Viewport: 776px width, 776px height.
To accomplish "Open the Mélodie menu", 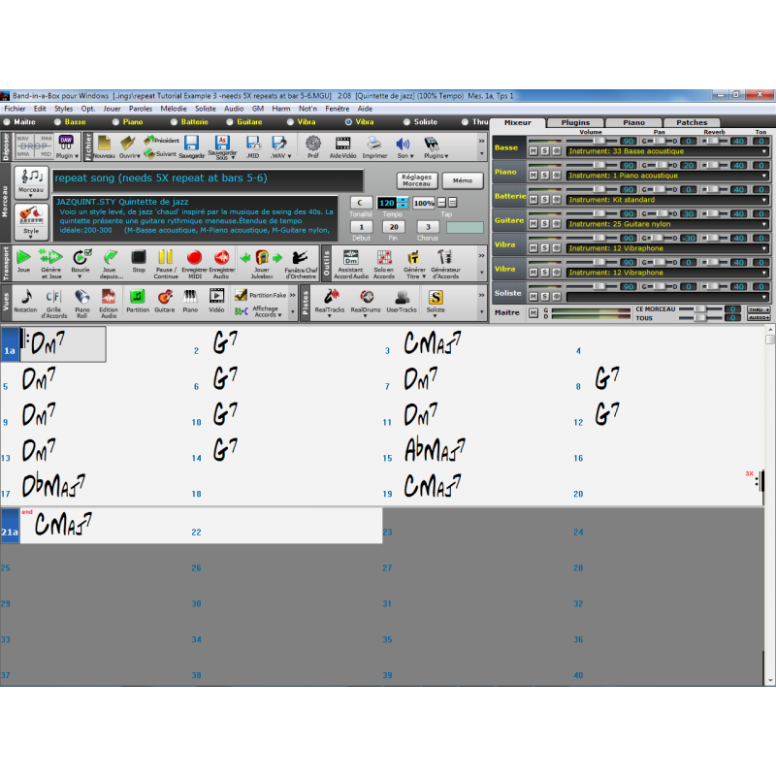I will [174, 109].
